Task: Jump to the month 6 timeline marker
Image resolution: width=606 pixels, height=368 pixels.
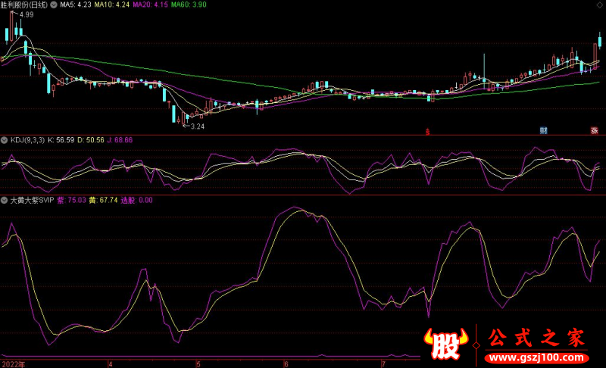Action: click(286, 364)
